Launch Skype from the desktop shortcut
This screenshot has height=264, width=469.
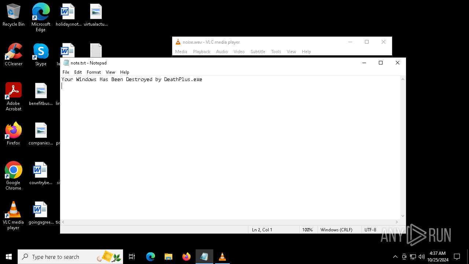pos(41,55)
